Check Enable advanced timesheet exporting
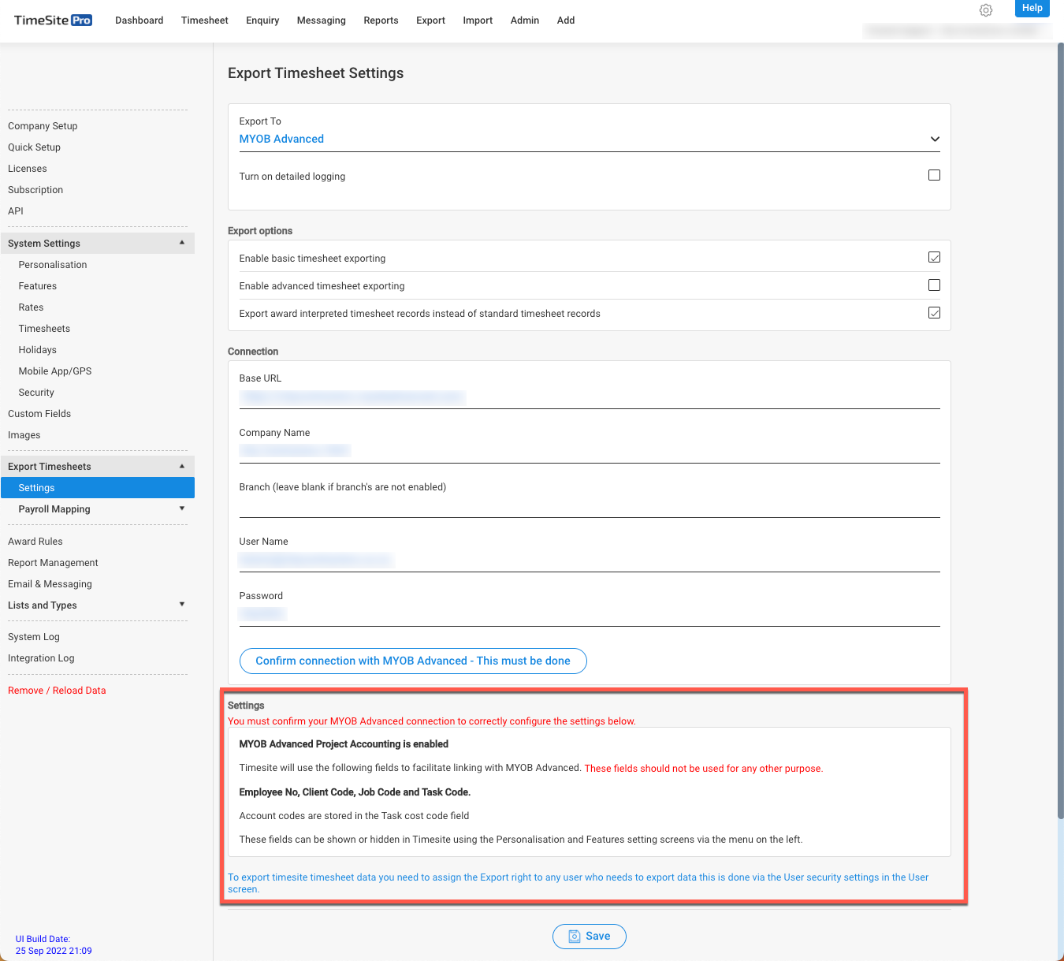The image size is (1064, 961). (934, 285)
